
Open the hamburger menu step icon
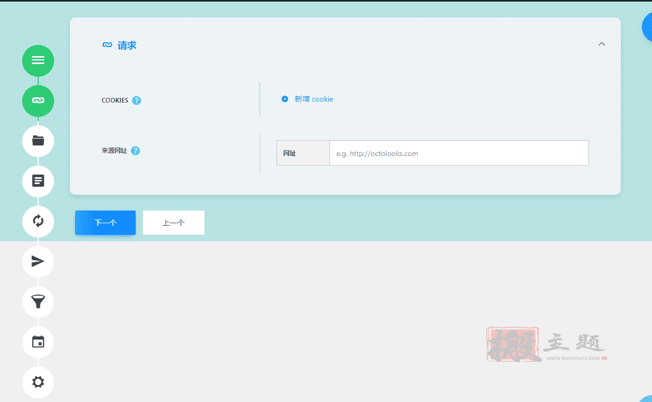pos(38,60)
